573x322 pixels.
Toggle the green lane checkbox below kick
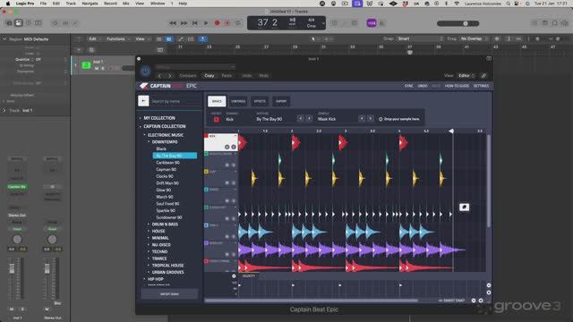[207, 154]
